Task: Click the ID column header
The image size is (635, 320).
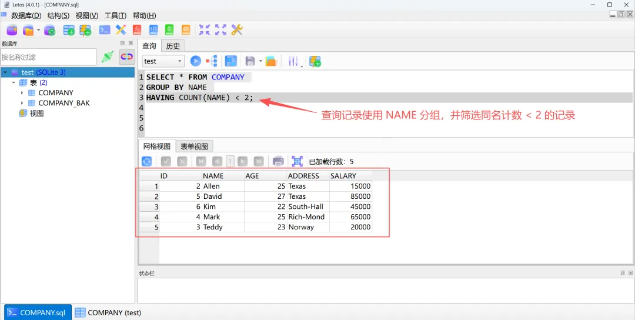Action: click(x=181, y=176)
